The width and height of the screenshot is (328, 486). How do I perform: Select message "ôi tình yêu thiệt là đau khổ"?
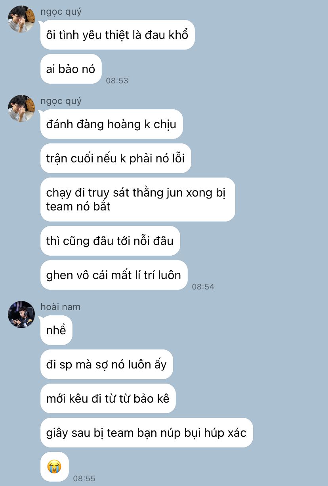tap(118, 35)
